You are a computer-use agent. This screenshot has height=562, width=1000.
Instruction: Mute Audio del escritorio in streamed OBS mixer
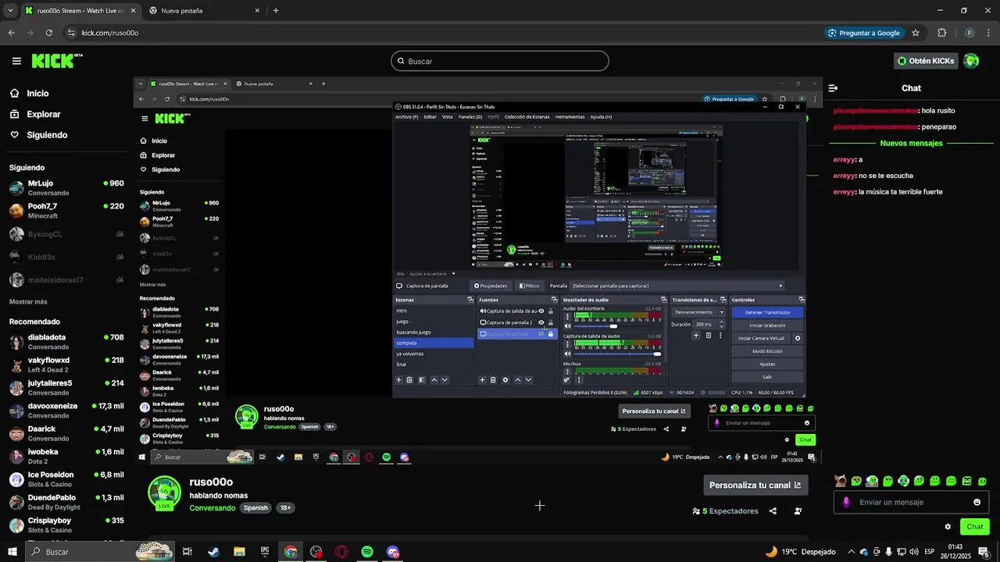click(x=566, y=326)
